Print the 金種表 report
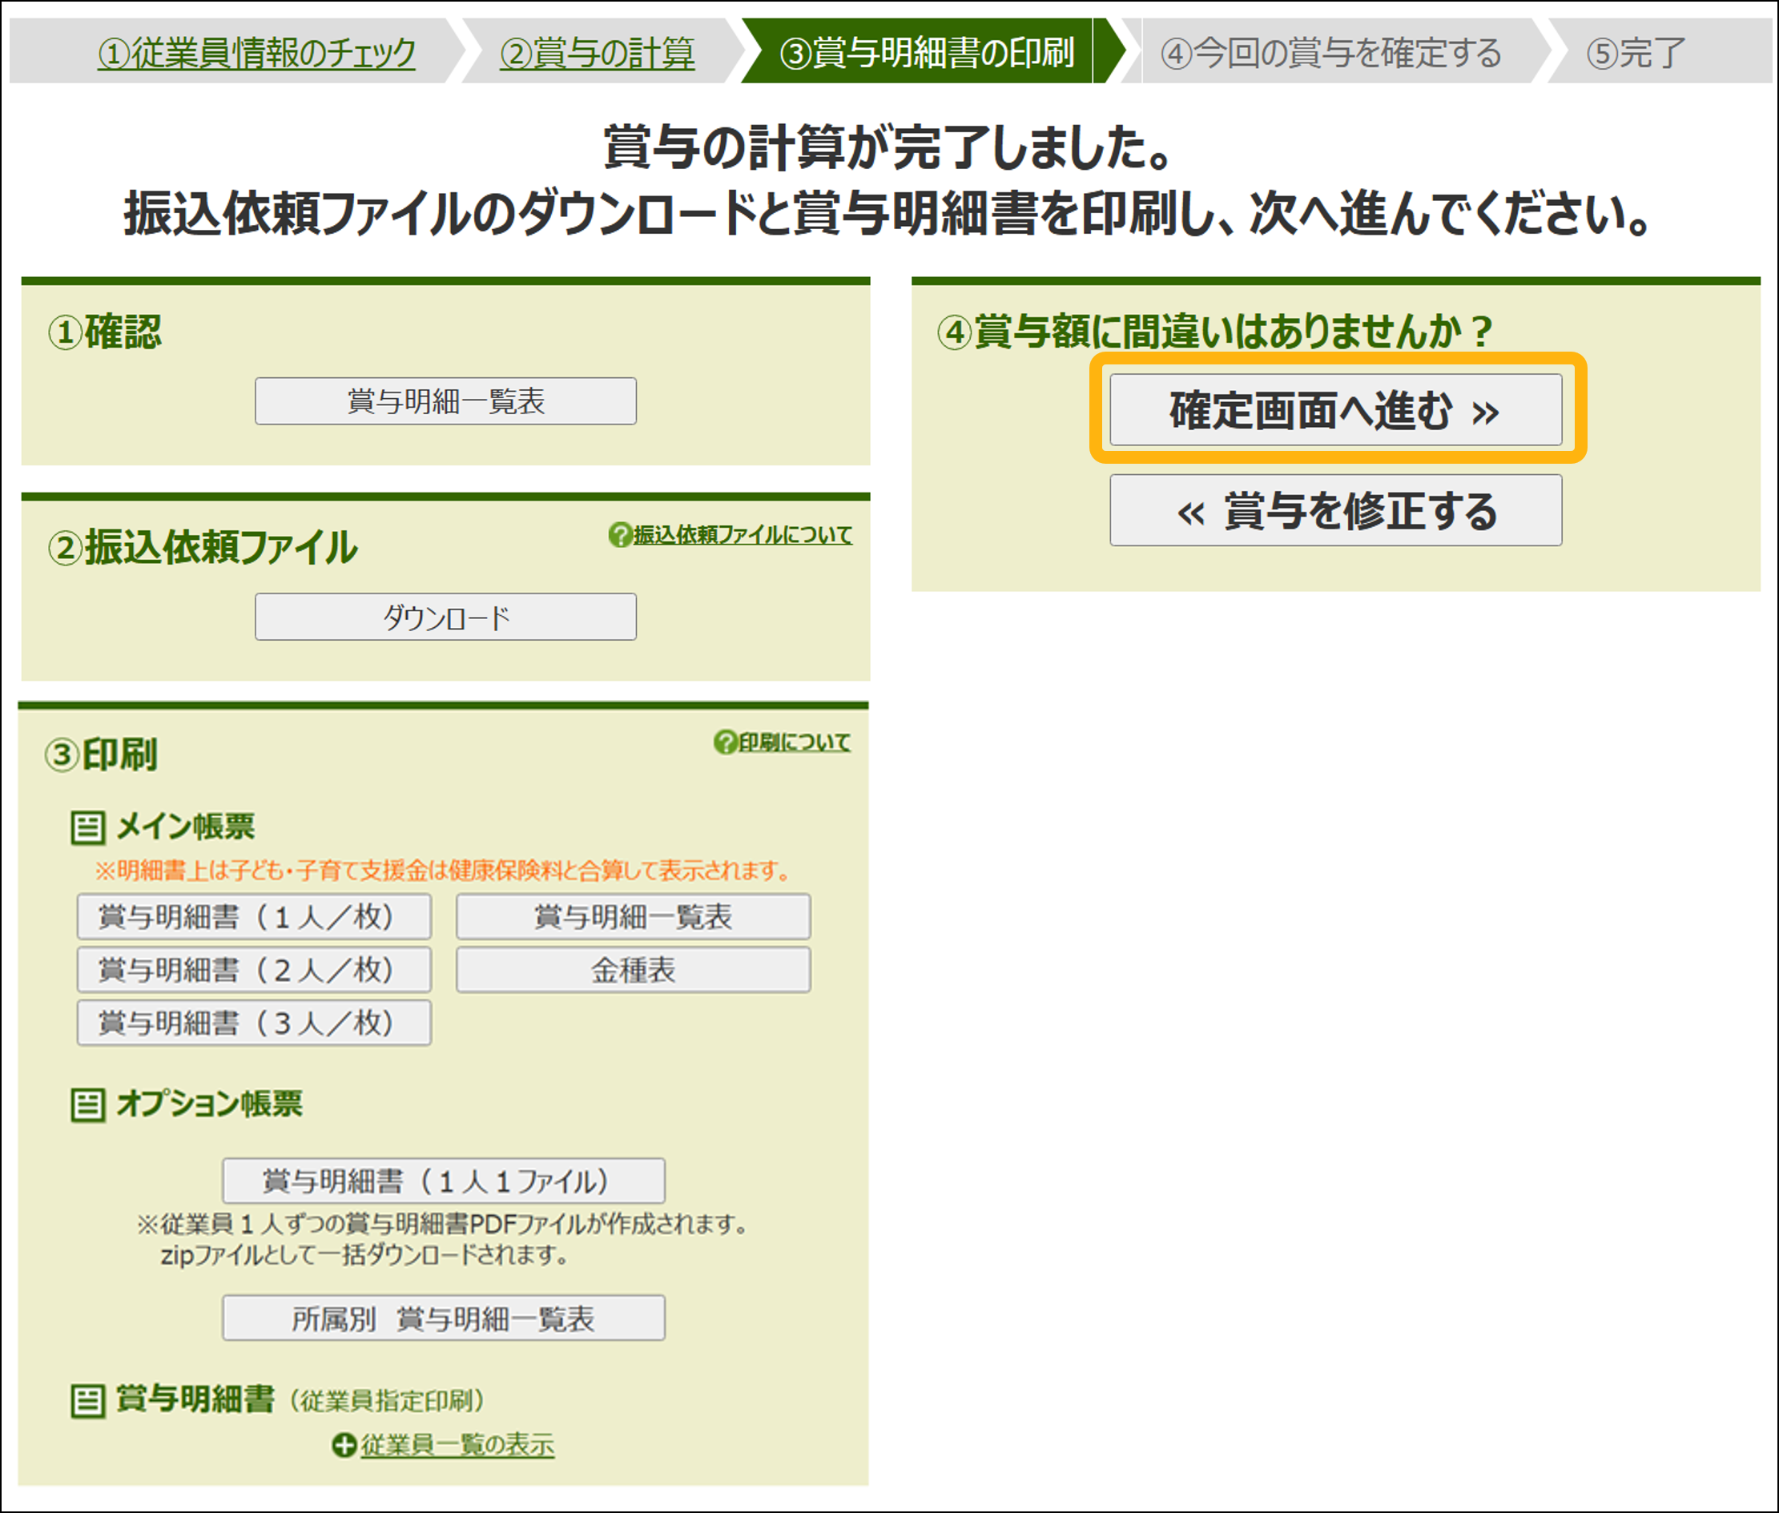The height and width of the screenshot is (1513, 1779). [633, 970]
